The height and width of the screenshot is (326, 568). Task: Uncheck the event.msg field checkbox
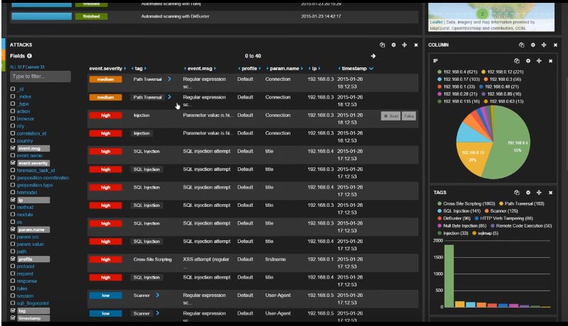pos(13,148)
